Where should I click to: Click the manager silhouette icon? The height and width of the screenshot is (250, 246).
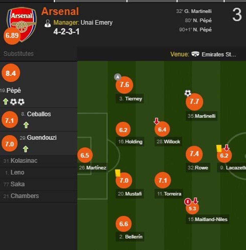coord(47,23)
